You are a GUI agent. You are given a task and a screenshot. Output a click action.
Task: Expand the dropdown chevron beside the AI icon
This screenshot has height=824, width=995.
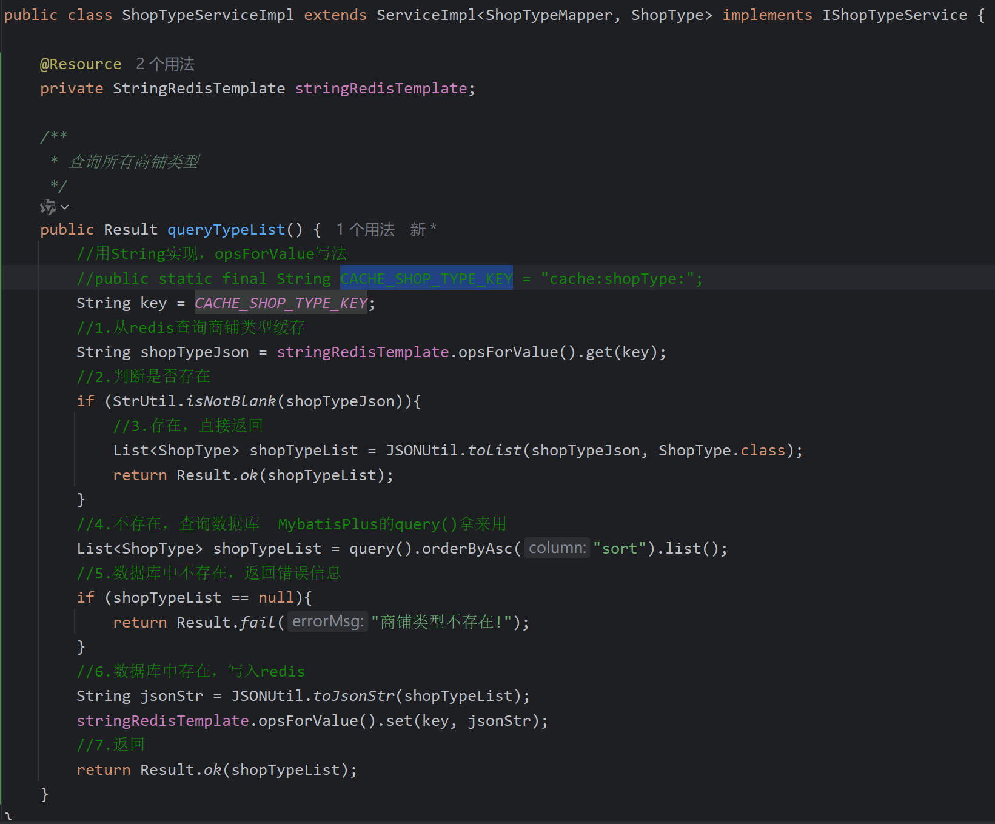coord(65,207)
